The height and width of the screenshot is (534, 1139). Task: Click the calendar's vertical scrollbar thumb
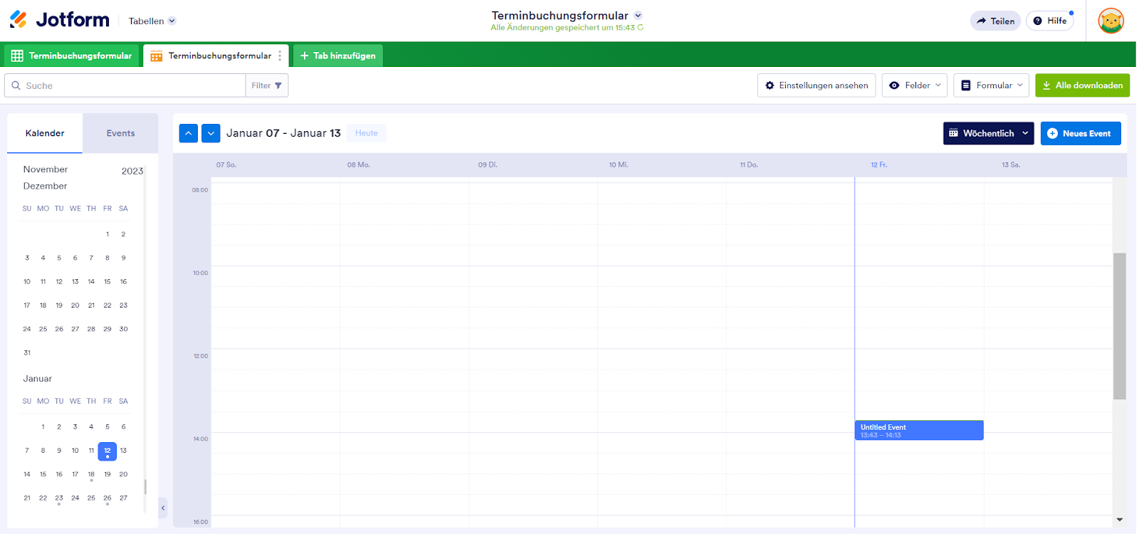[x=1120, y=326]
